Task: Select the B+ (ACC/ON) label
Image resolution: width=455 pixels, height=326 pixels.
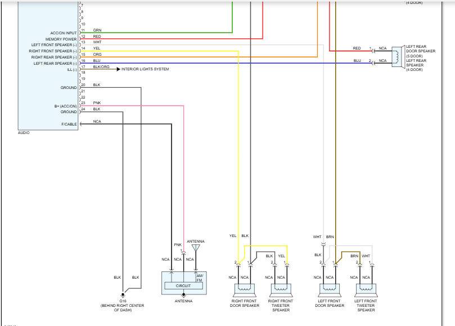Action: tap(66, 106)
